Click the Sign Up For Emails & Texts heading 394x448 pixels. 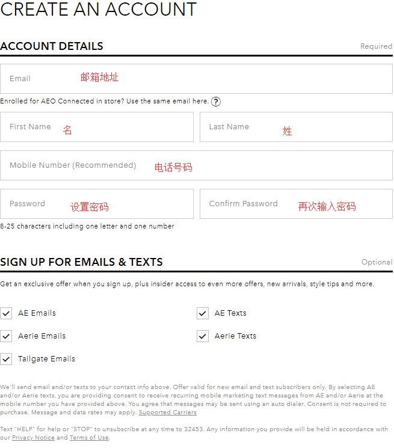click(81, 262)
